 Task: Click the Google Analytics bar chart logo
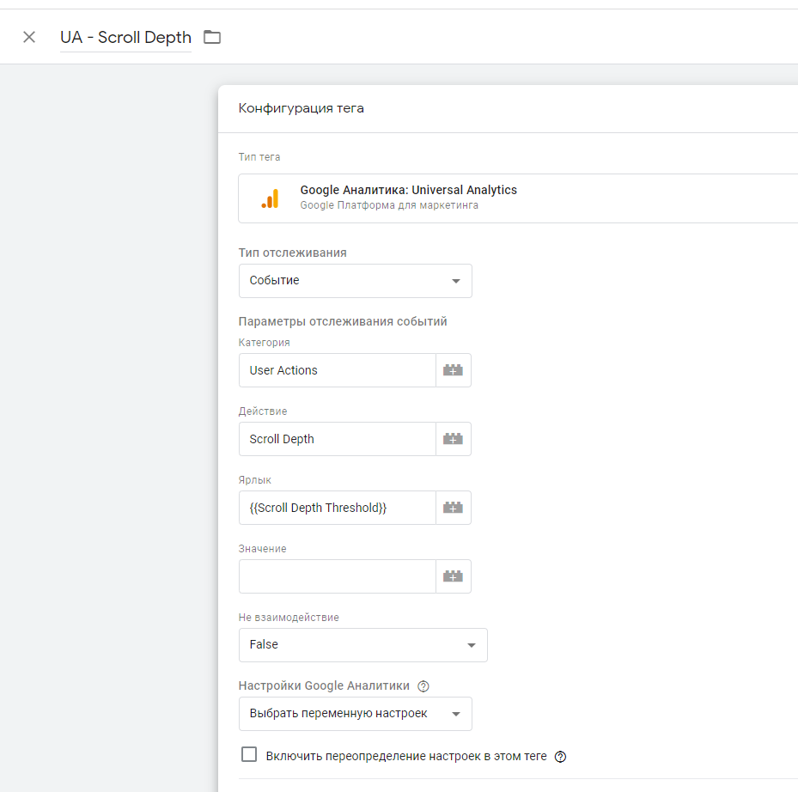pos(270,198)
